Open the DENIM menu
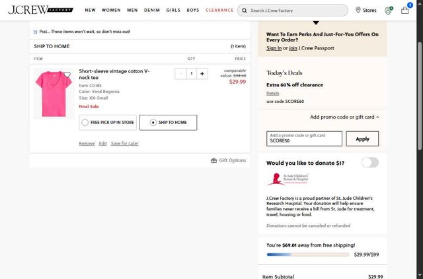This screenshot has height=279, width=423. [x=152, y=11]
